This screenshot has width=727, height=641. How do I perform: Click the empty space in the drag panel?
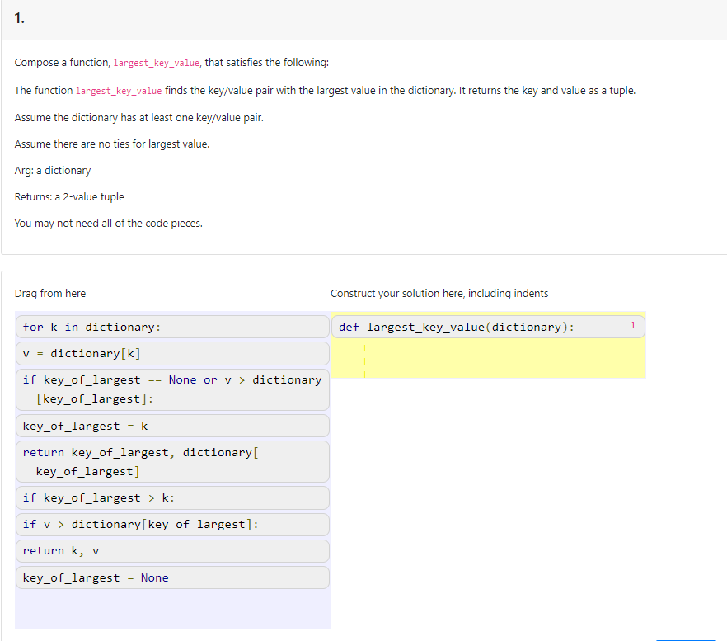[171, 610]
